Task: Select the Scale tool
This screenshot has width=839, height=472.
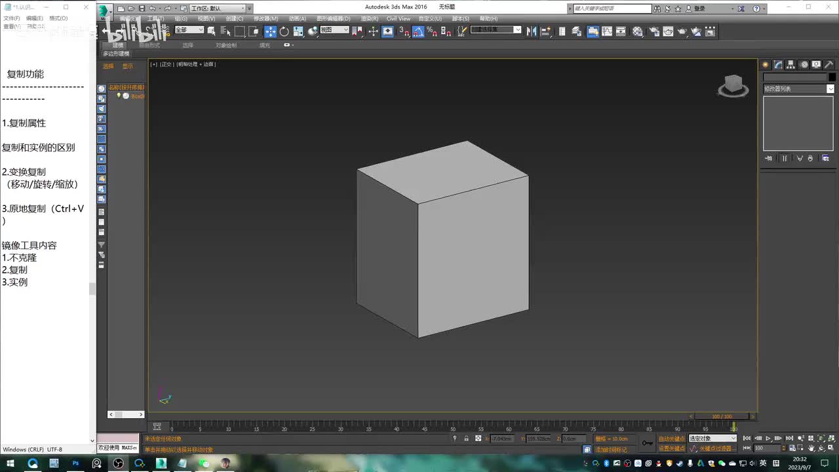Action: tap(298, 31)
